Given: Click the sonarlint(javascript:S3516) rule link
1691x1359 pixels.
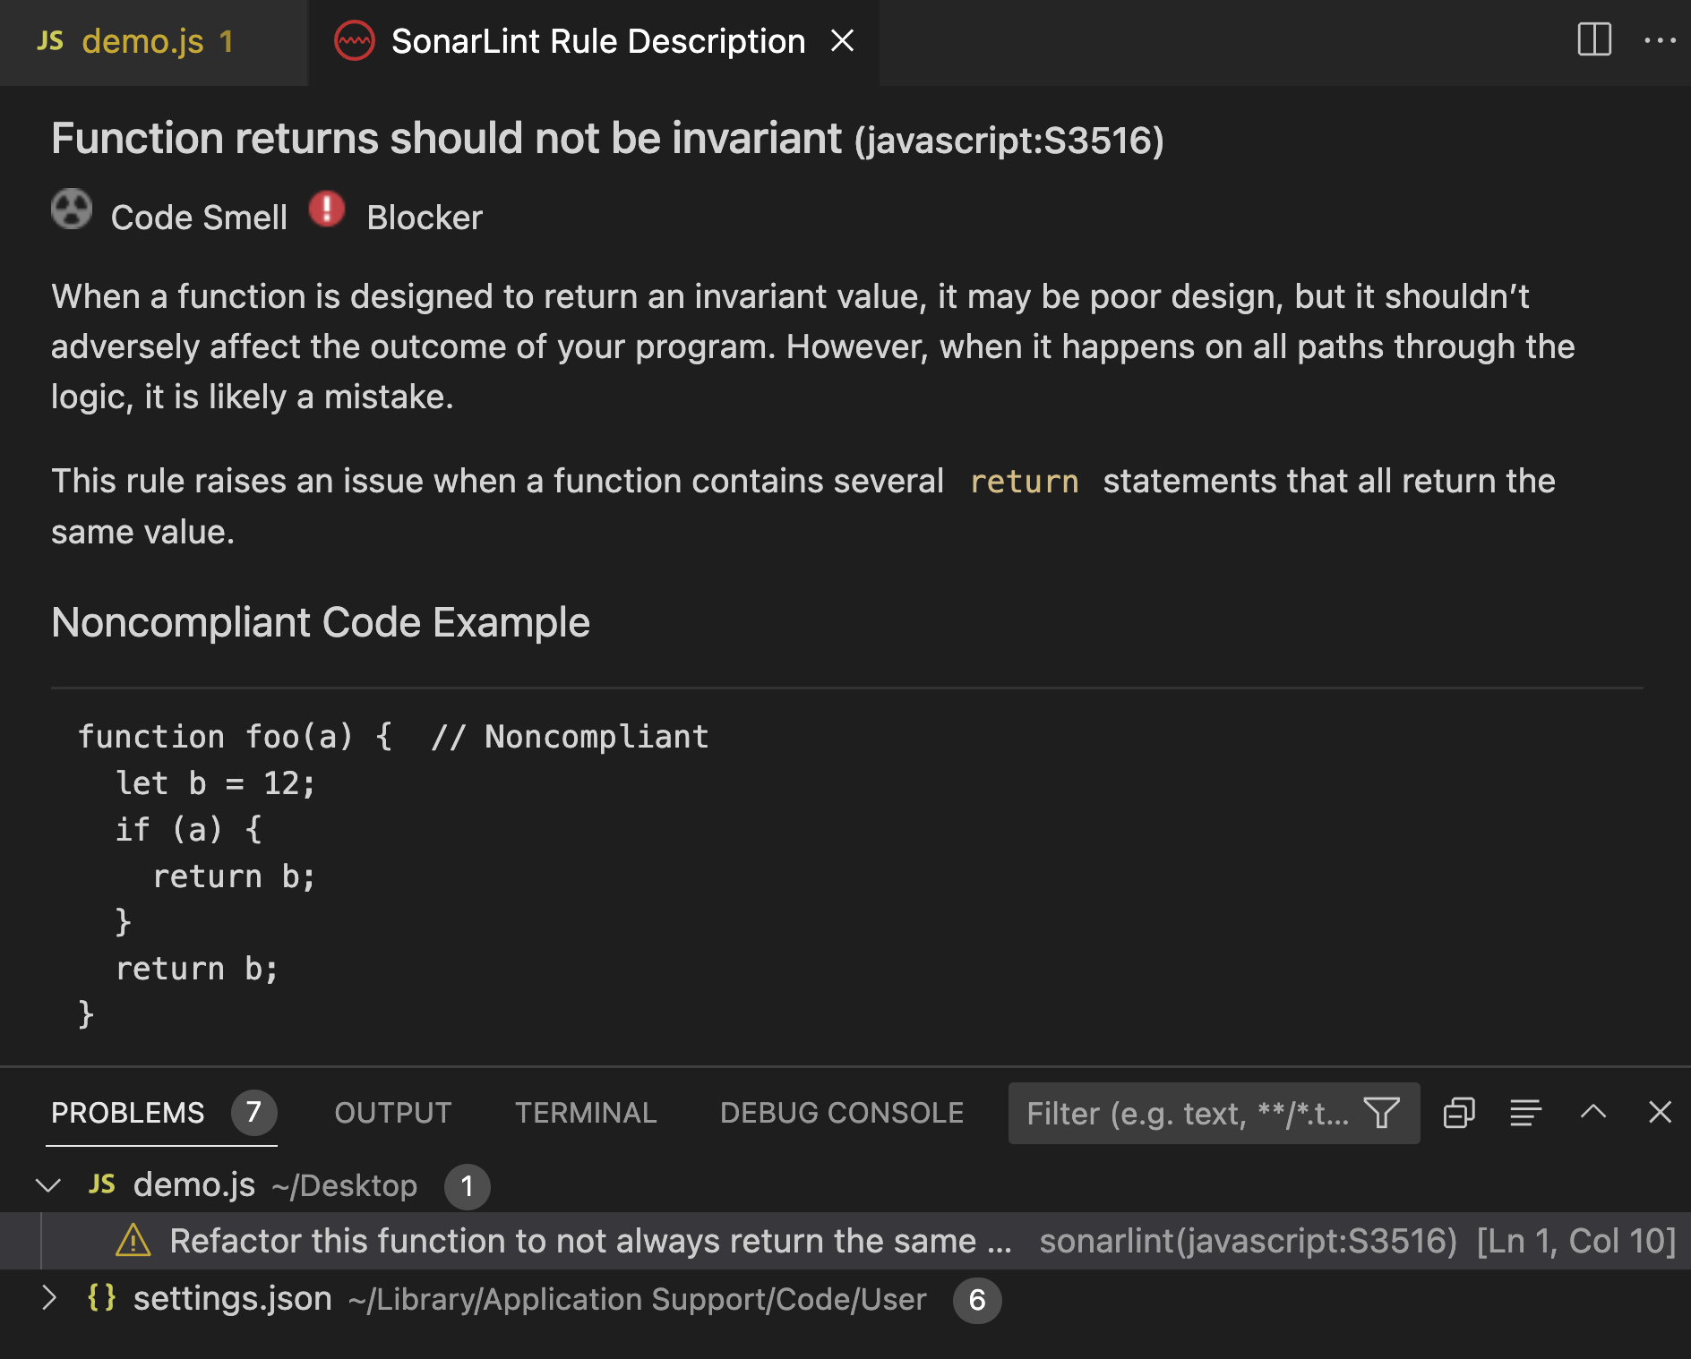Looking at the screenshot, I should point(1248,1241).
